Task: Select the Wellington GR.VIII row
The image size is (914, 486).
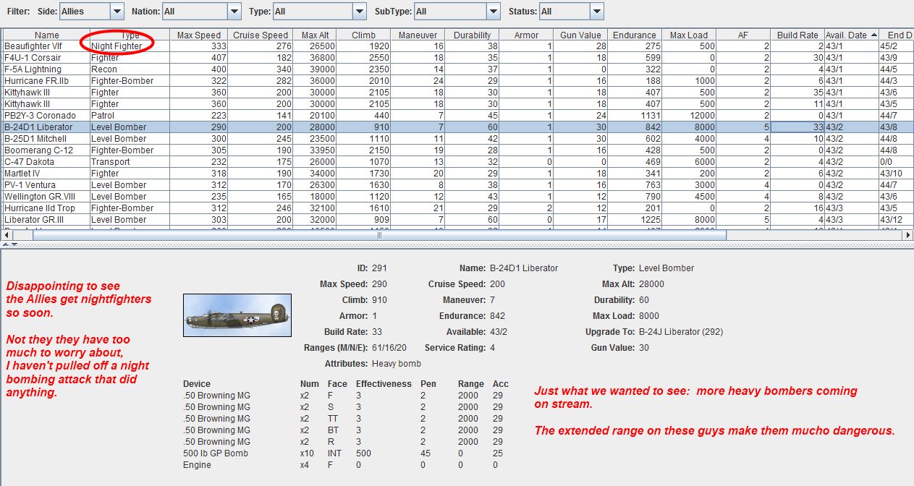Action: pos(39,197)
